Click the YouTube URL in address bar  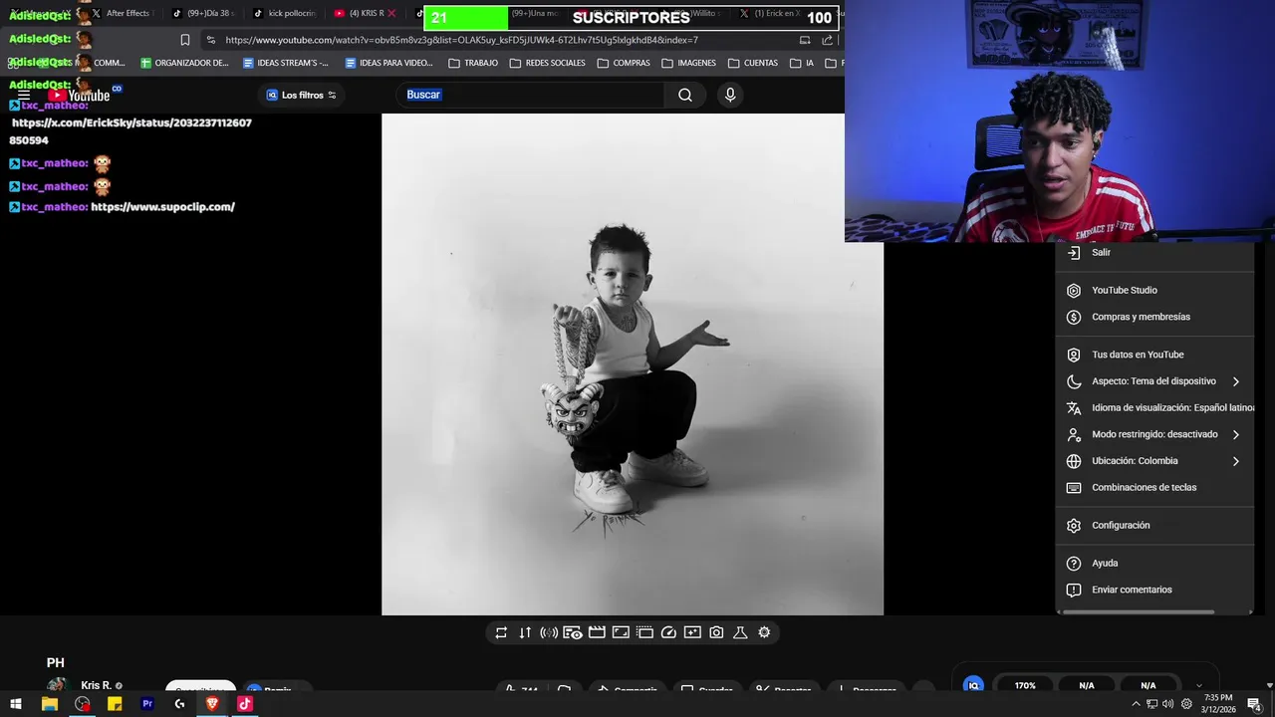point(461,40)
